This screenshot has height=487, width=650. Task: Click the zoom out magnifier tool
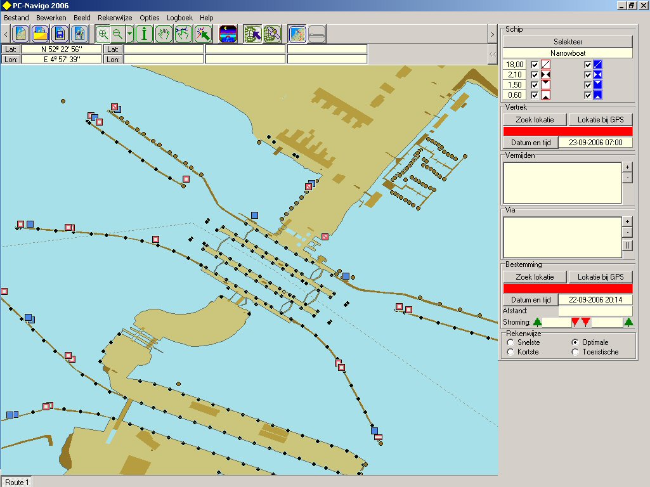[x=117, y=34]
